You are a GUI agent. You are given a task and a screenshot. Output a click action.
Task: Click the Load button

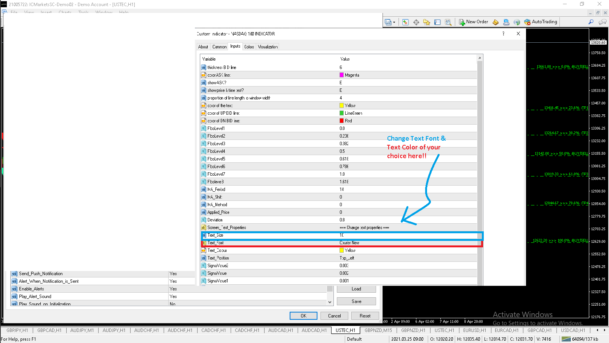click(356, 289)
